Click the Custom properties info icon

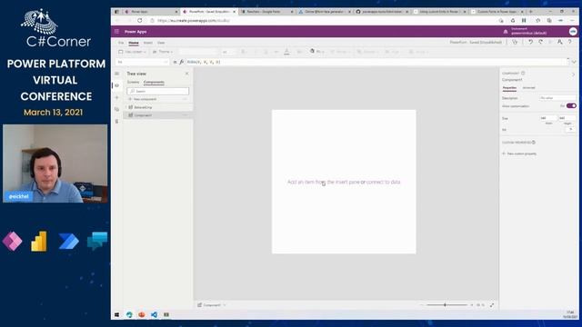tap(534, 143)
